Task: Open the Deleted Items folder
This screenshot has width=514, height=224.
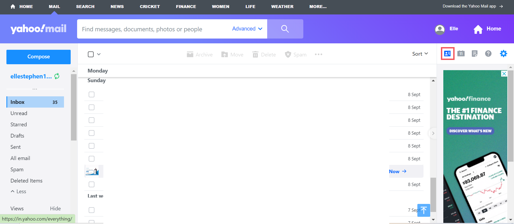Action: click(27, 181)
